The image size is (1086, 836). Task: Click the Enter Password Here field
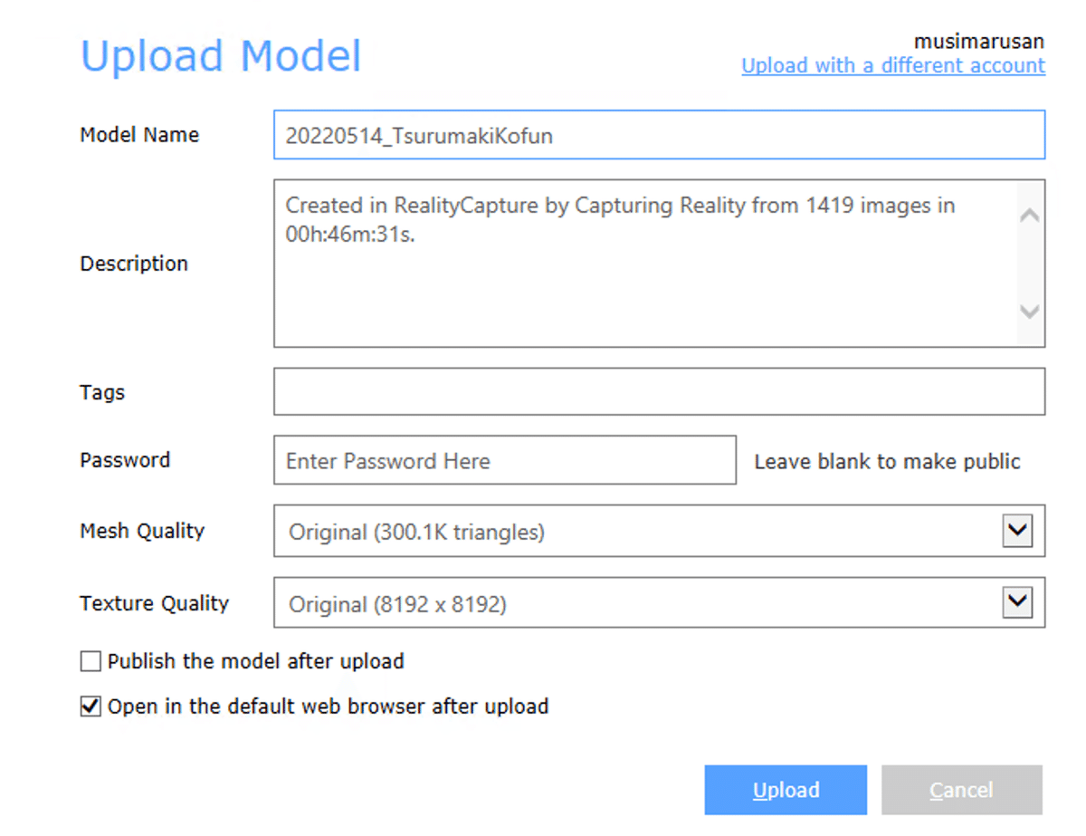(505, 460)
